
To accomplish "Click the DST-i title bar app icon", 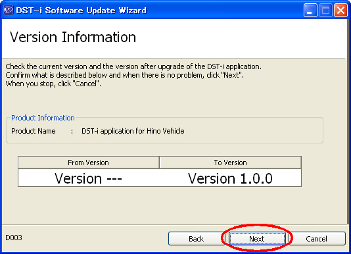I will pos(9,11).
